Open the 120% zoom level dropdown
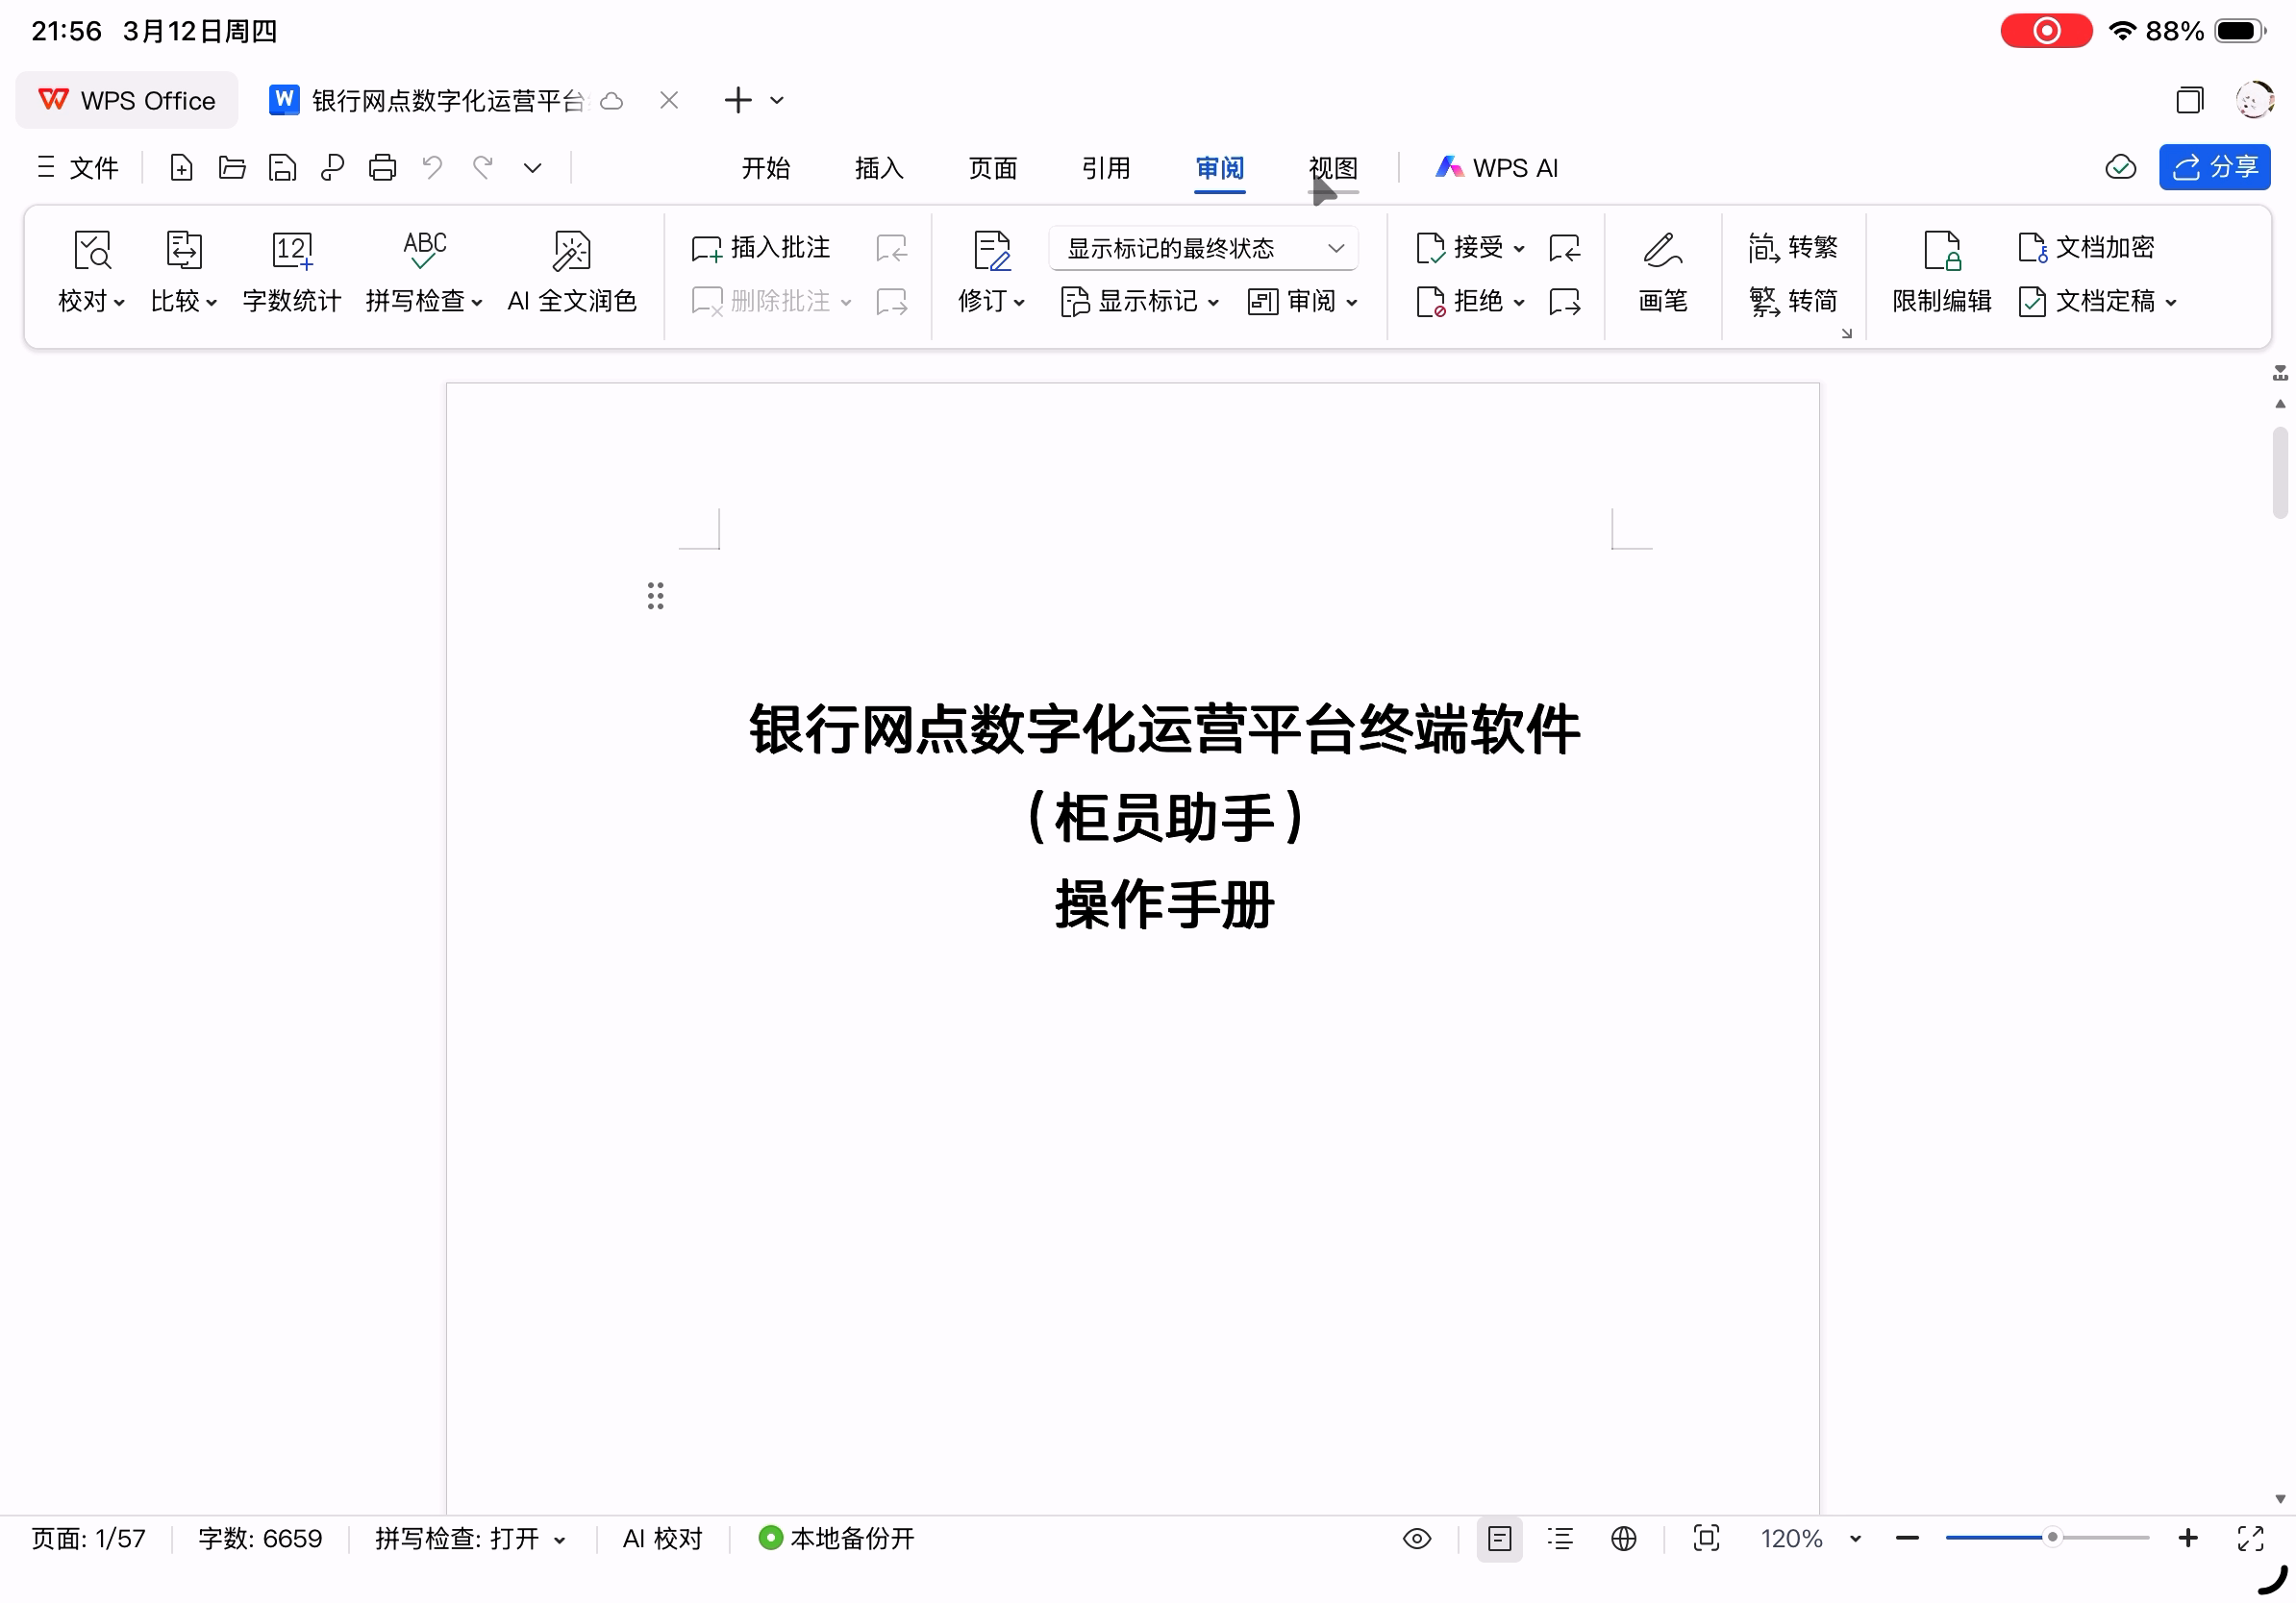The height and width of the screenshot is (1603, 2296). click(x=1855, y=1538)
